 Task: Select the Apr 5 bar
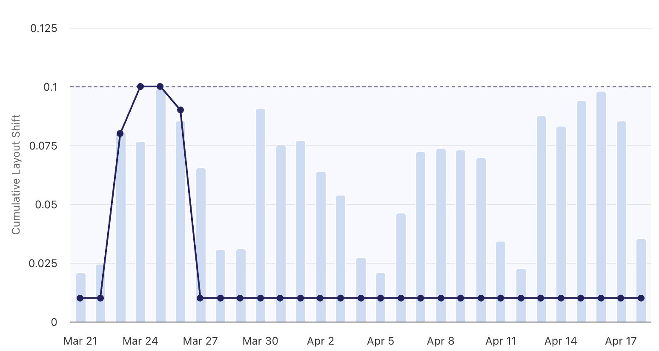point(381,285)
